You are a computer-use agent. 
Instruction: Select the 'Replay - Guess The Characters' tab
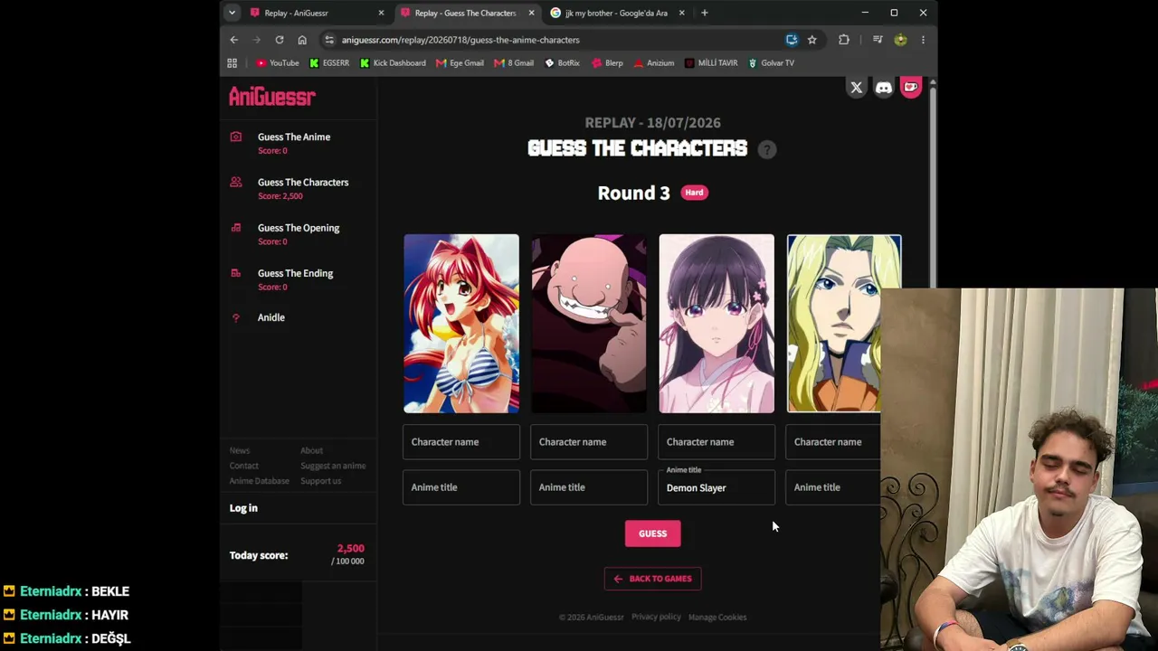pyautogui.click(x=468, y=13)
